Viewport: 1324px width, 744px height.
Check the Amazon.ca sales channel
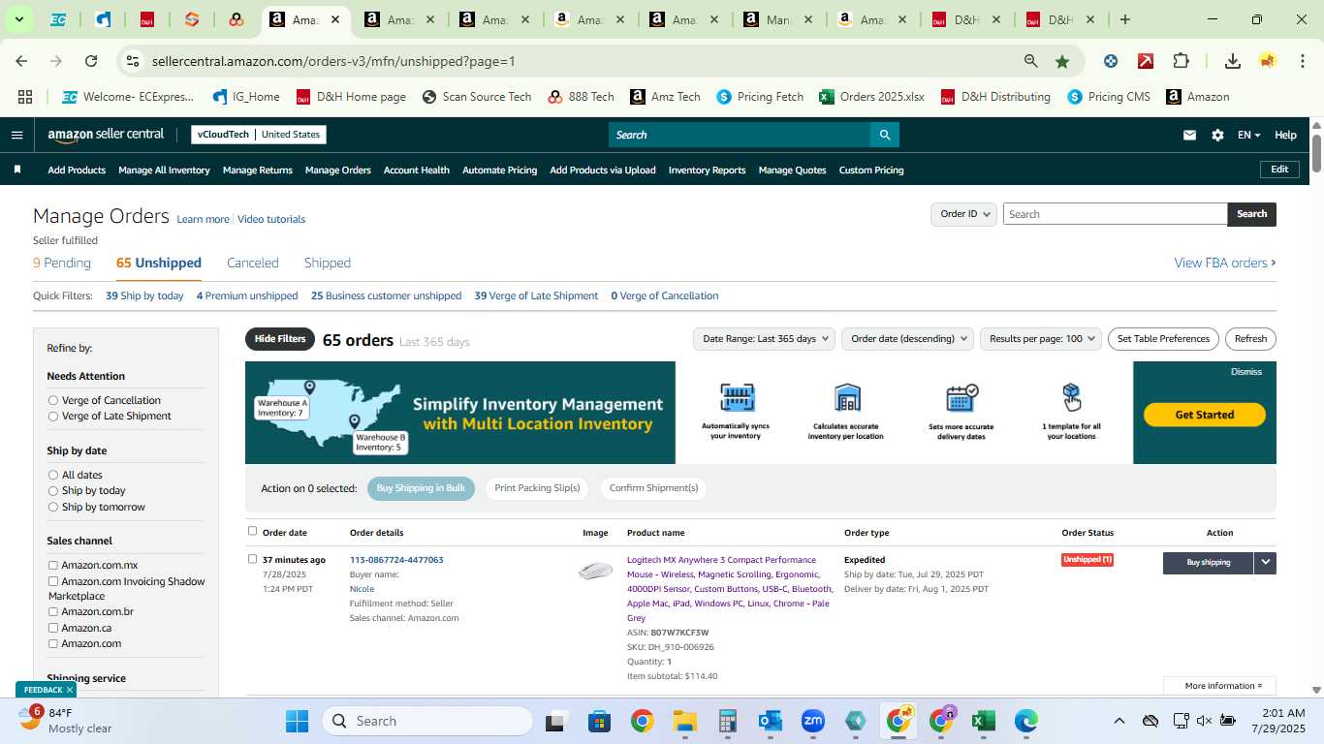point(53,628)
